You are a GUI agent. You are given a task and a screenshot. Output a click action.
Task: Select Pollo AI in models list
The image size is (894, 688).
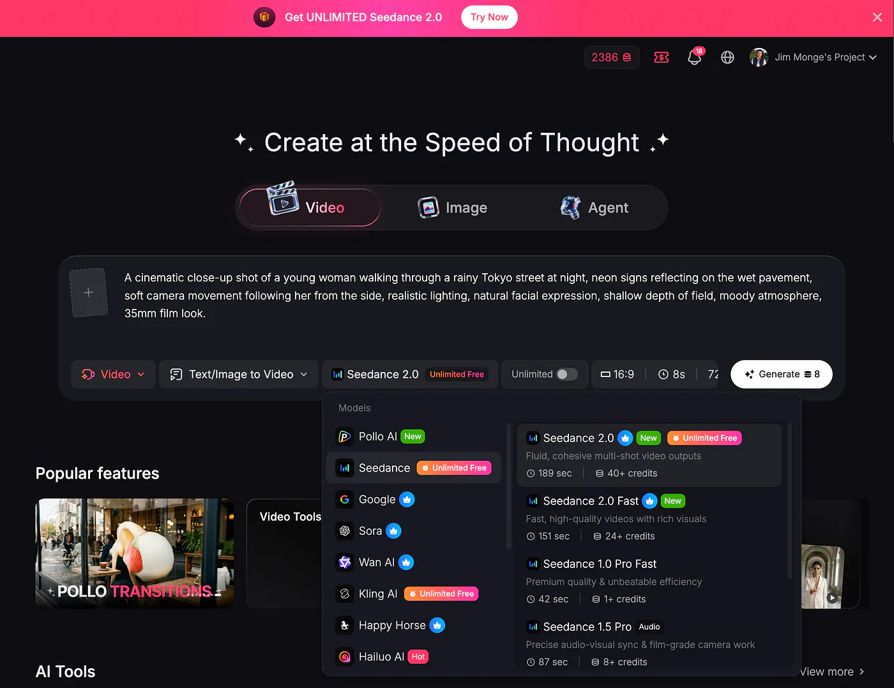click(413, 437)
